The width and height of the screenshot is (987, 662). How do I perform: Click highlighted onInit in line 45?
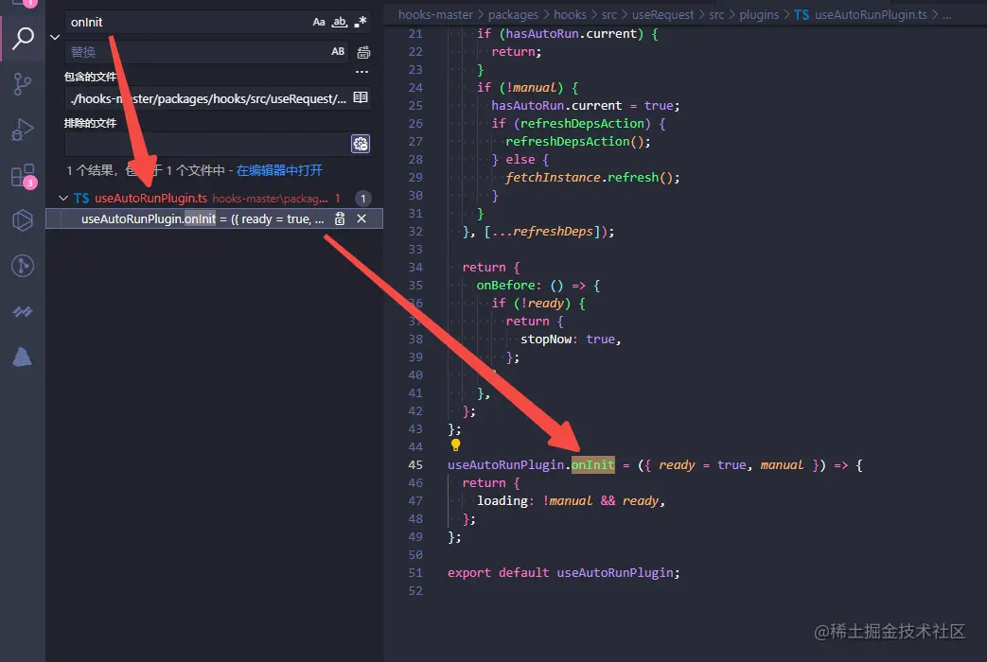coord(593,465)
